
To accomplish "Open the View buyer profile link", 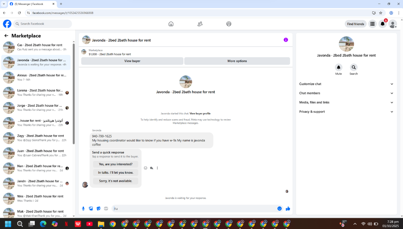I will (x=200, y=114).
